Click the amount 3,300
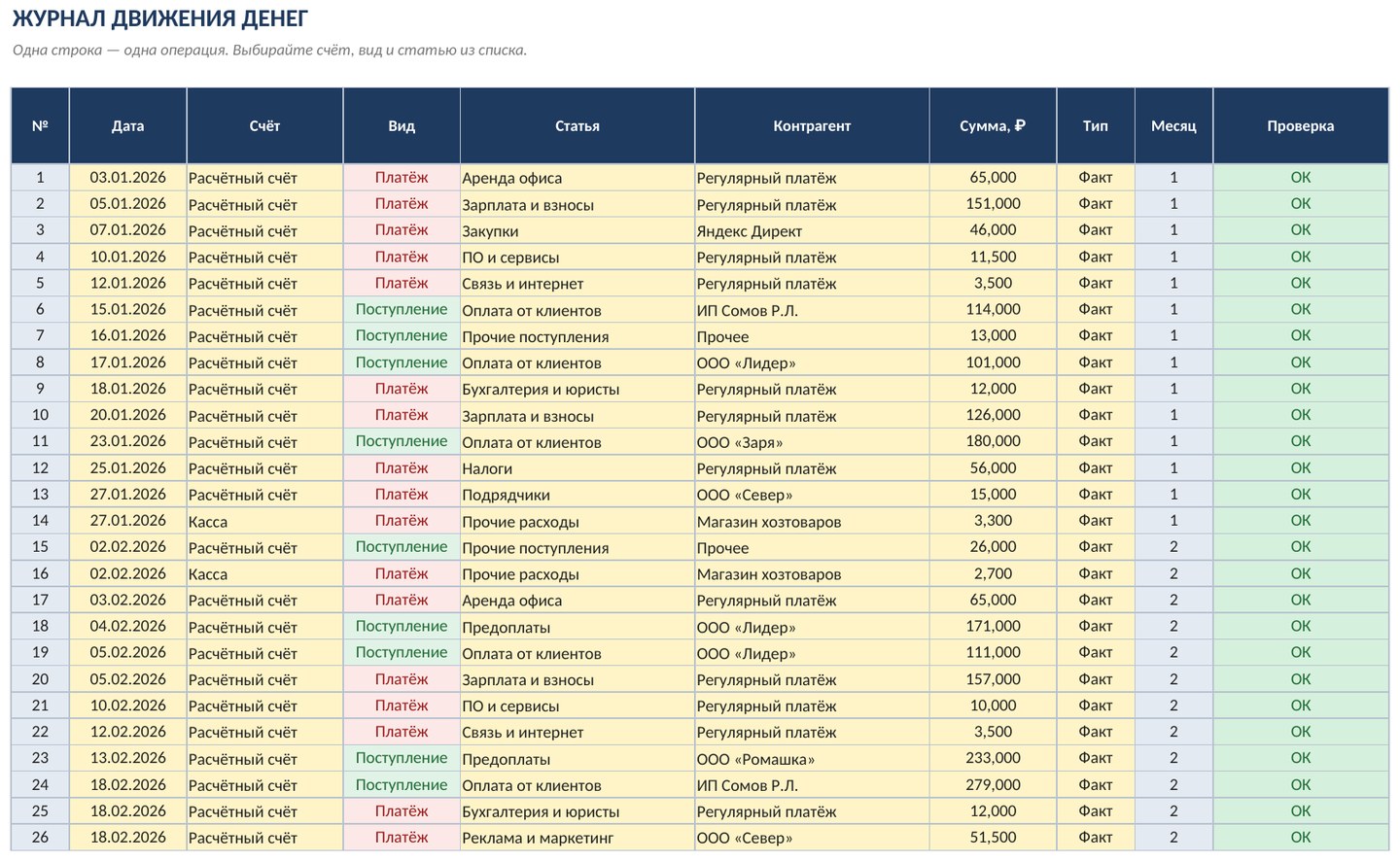 click(993, 521)
